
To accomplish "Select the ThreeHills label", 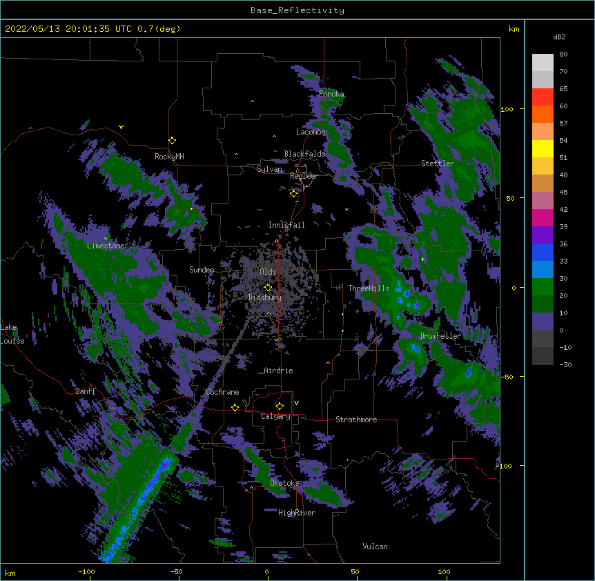I will pyautogui.click(x=369, y=288).
